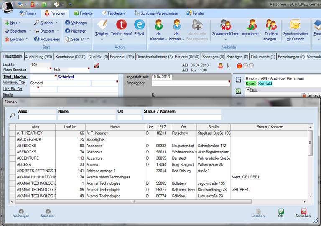Open the Neu dropdown arrow
321x226 pixels.
pos(20,23)
